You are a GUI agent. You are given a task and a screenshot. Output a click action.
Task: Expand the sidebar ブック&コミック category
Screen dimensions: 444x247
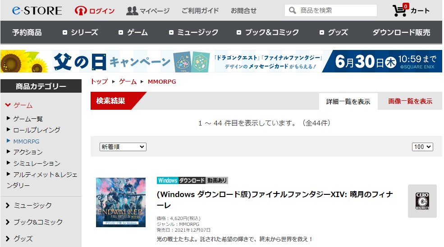pyautogui.click(x=34, y=222)
